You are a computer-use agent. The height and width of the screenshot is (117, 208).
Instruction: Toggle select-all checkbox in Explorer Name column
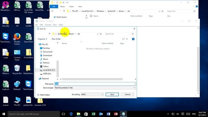click(x=91, y=16)
